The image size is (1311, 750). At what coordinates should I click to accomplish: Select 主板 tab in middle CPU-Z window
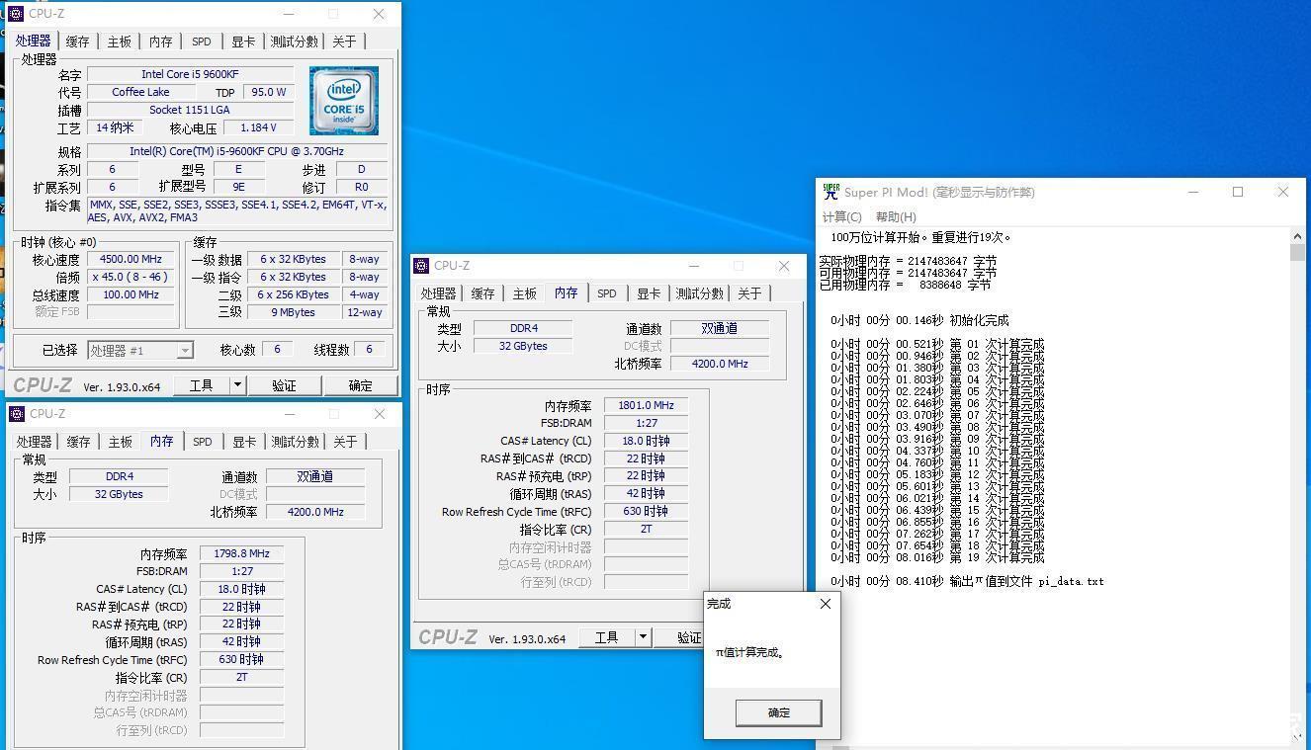(x=524, y=293)
